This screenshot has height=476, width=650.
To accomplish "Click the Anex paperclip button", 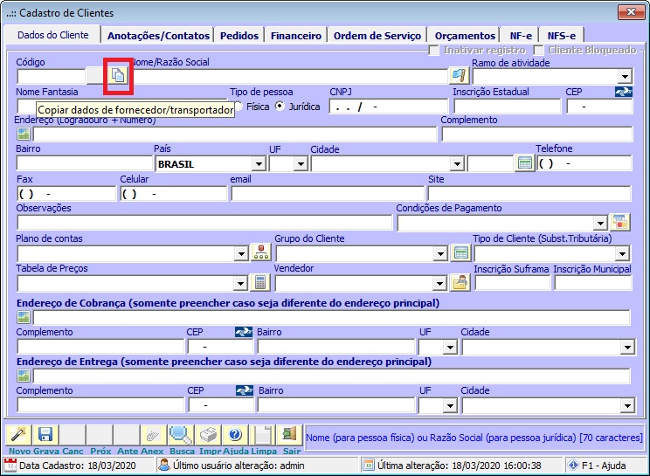I will coord(154,435).
